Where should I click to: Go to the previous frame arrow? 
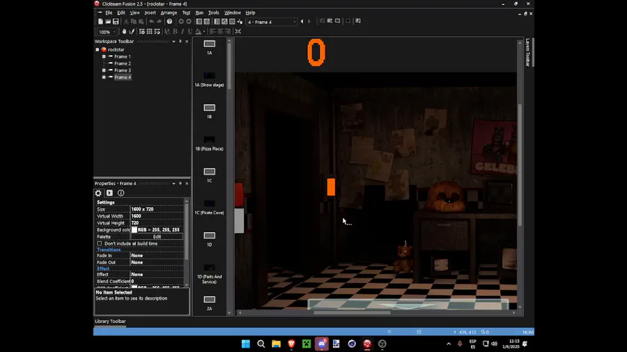[x=302, y=22]
